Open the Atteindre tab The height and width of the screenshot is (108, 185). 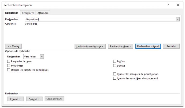(x=43, y=13)
